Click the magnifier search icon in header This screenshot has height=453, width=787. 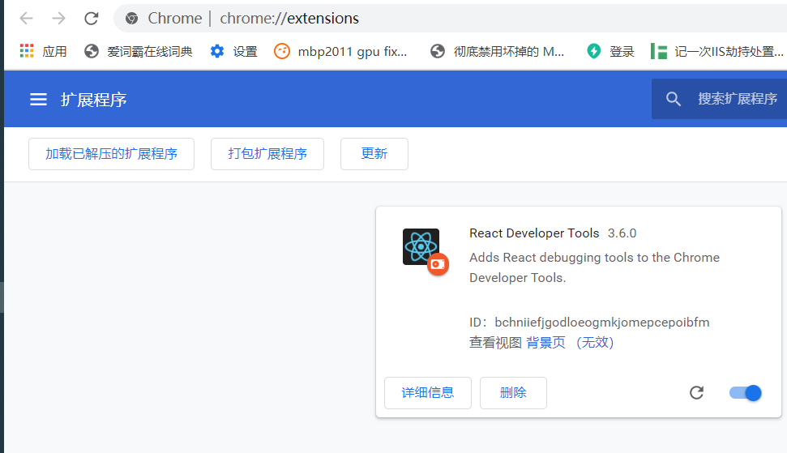point(673,99)
